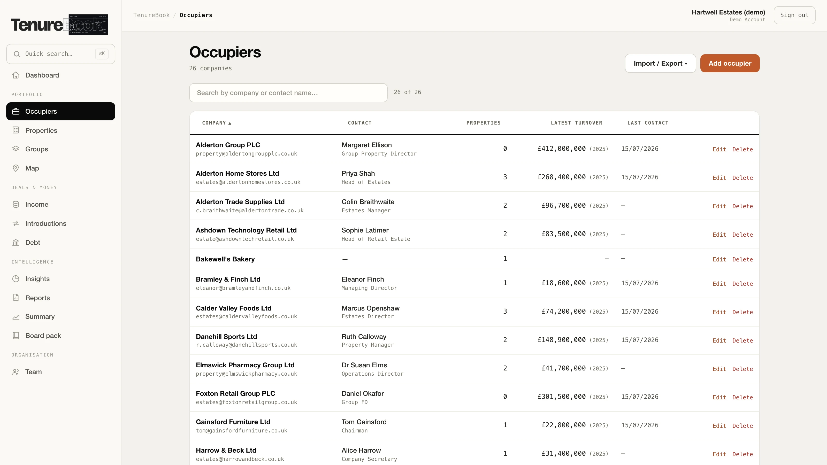Focus the Quick search field
Image resolution: width=827 pixels, height=465 pixels.
click(x=61, y=54)
